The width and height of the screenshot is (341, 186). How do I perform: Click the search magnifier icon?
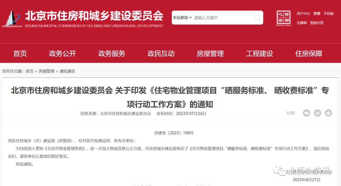[x=258, y=18]
